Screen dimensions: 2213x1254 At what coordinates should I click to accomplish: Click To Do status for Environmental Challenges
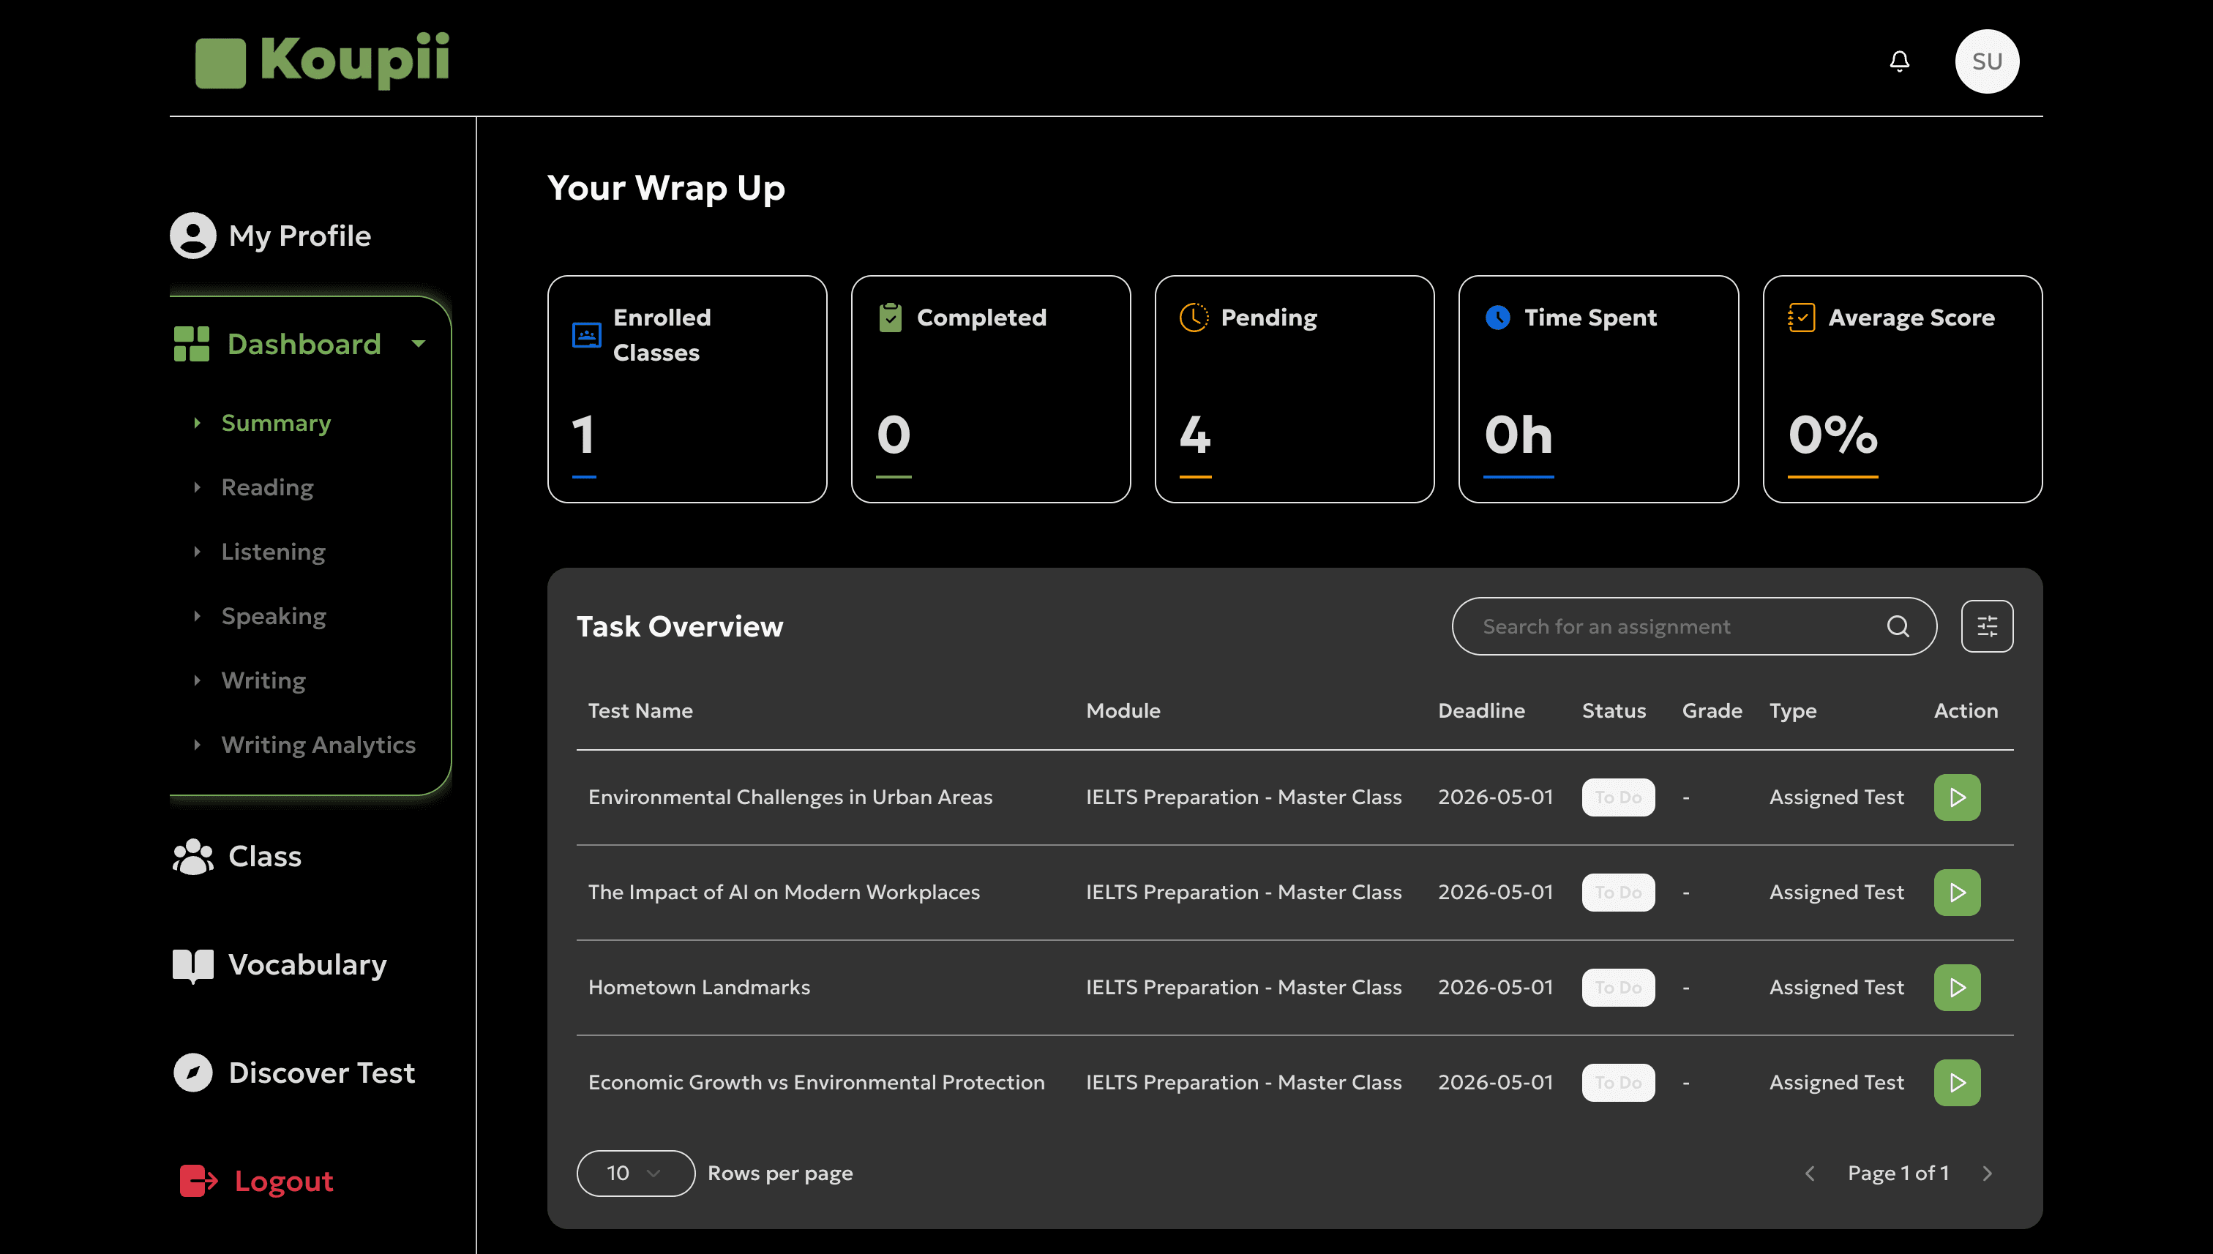(1618, 797)
